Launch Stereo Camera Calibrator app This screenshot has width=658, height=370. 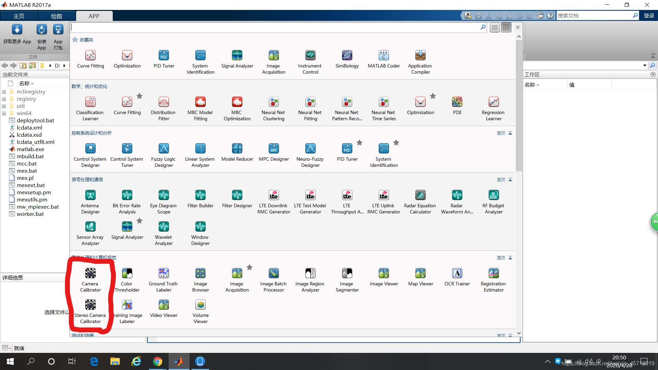tap(90, 305)
